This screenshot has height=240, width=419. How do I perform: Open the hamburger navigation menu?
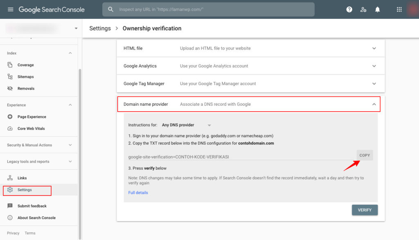point(10,10)
